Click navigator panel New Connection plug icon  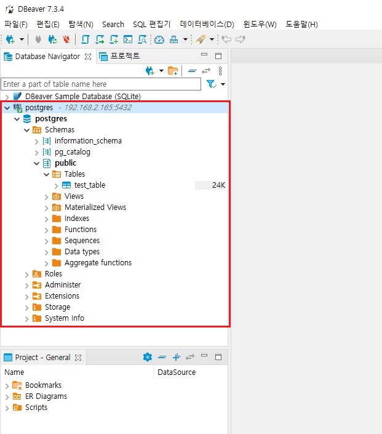(150, 71)
